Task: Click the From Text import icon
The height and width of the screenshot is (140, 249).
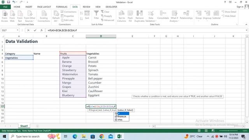Action: point(20,16)
